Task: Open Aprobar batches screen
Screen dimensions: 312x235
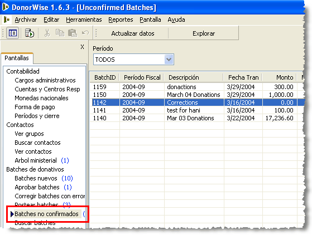Action: 37,187
